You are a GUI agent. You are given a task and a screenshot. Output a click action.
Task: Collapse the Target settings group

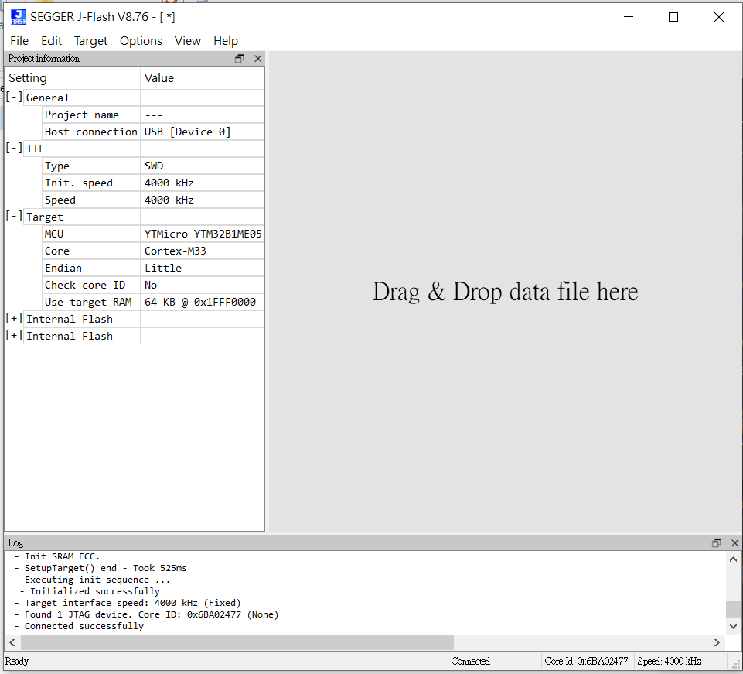pos(14,217)
